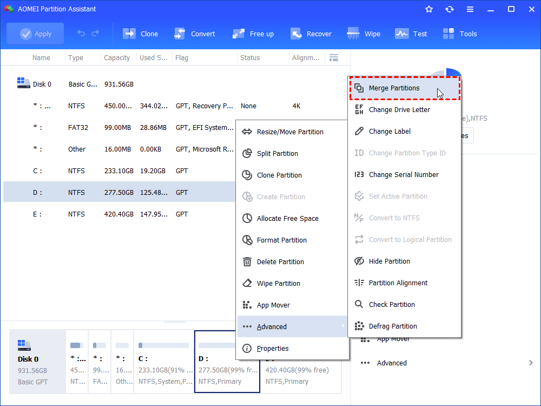Click the refresh icon in title bar
The height and width of the screenshot is (406, 541).
(449, 9)
